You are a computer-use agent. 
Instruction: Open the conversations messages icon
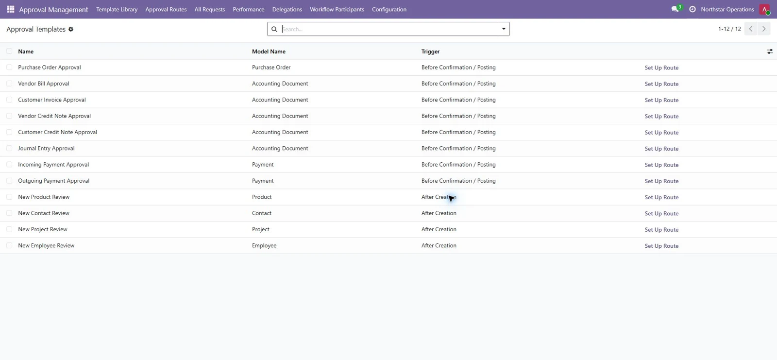pos(676,9)
